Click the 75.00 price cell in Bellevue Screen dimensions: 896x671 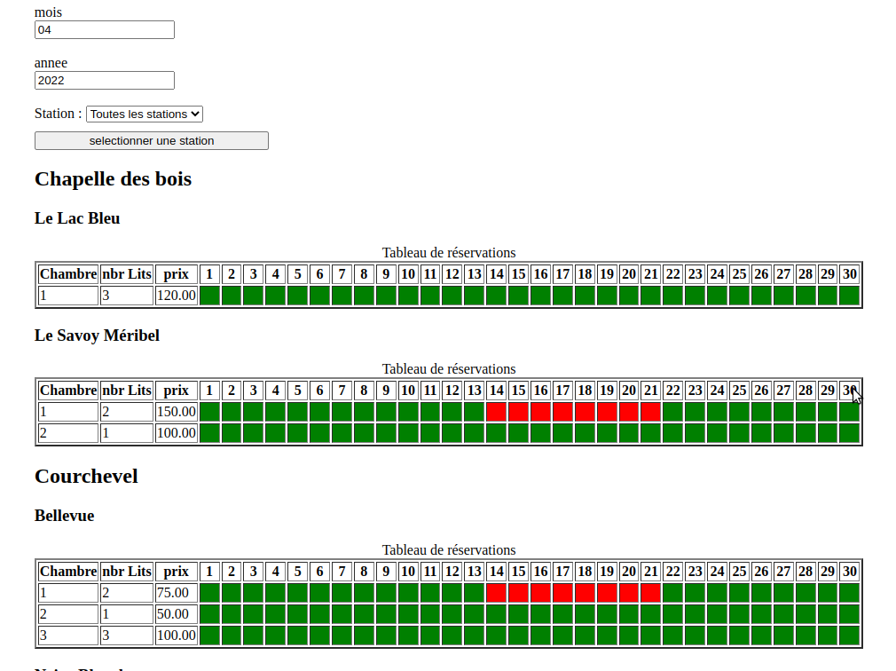[x=176, y=593]
